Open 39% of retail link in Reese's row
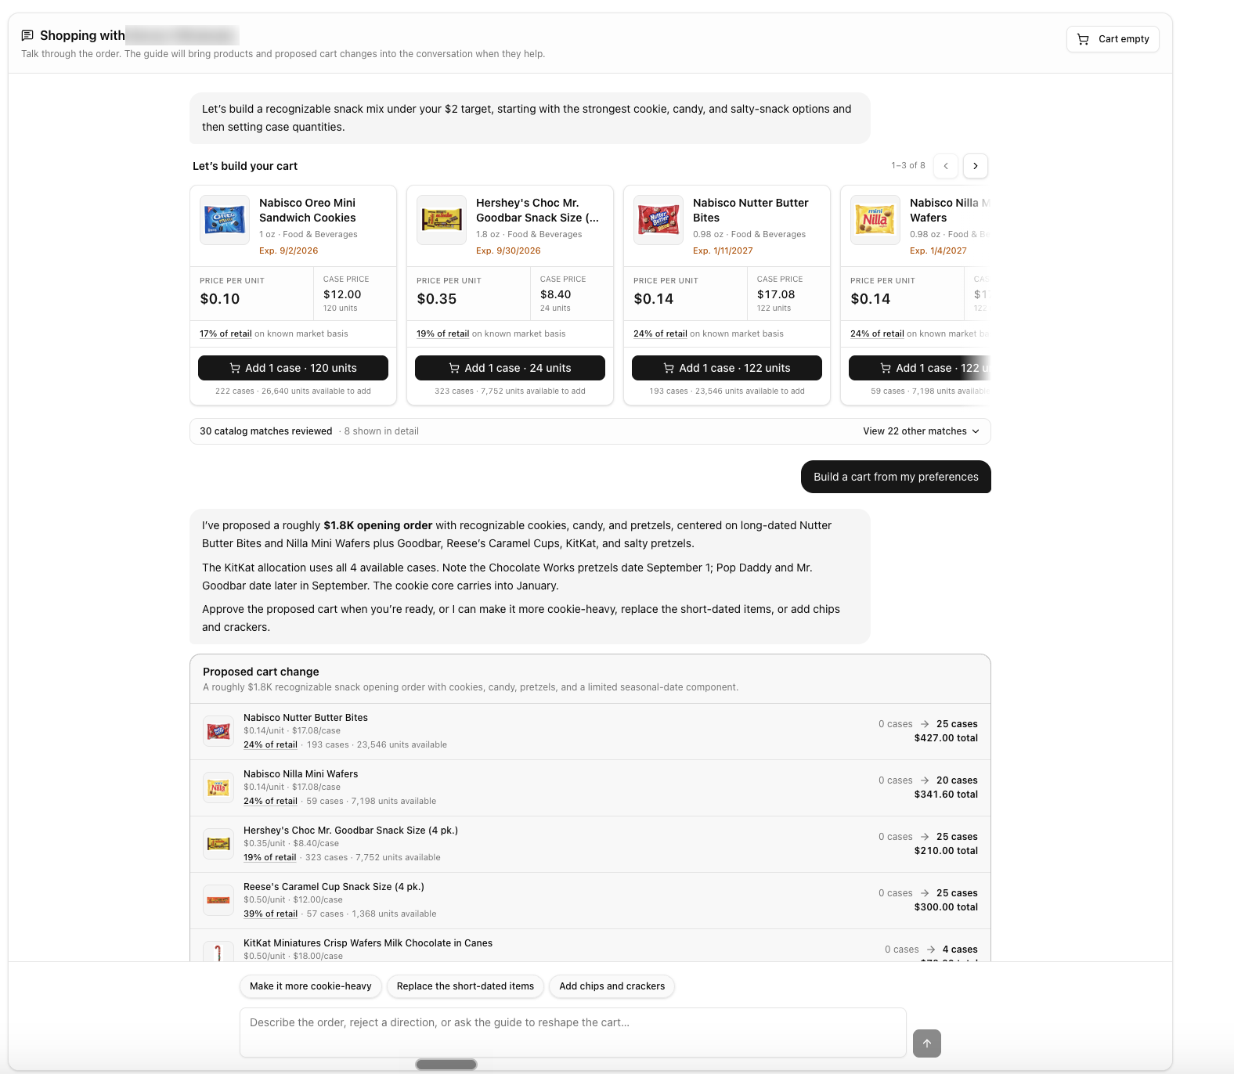This screenshot has height=1074, width=1234. point(270,914)
